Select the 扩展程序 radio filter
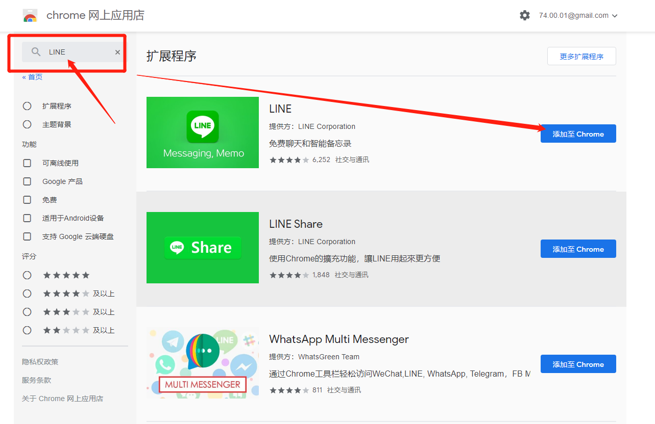The width and height of the screenshot is (655, 424). coord(27,106)
